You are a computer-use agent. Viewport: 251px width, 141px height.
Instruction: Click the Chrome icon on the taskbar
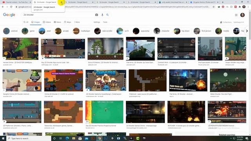click(99, 138)
